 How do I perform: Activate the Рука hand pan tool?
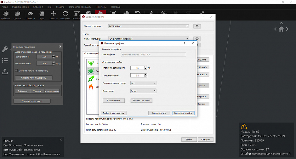pos(42,15)
